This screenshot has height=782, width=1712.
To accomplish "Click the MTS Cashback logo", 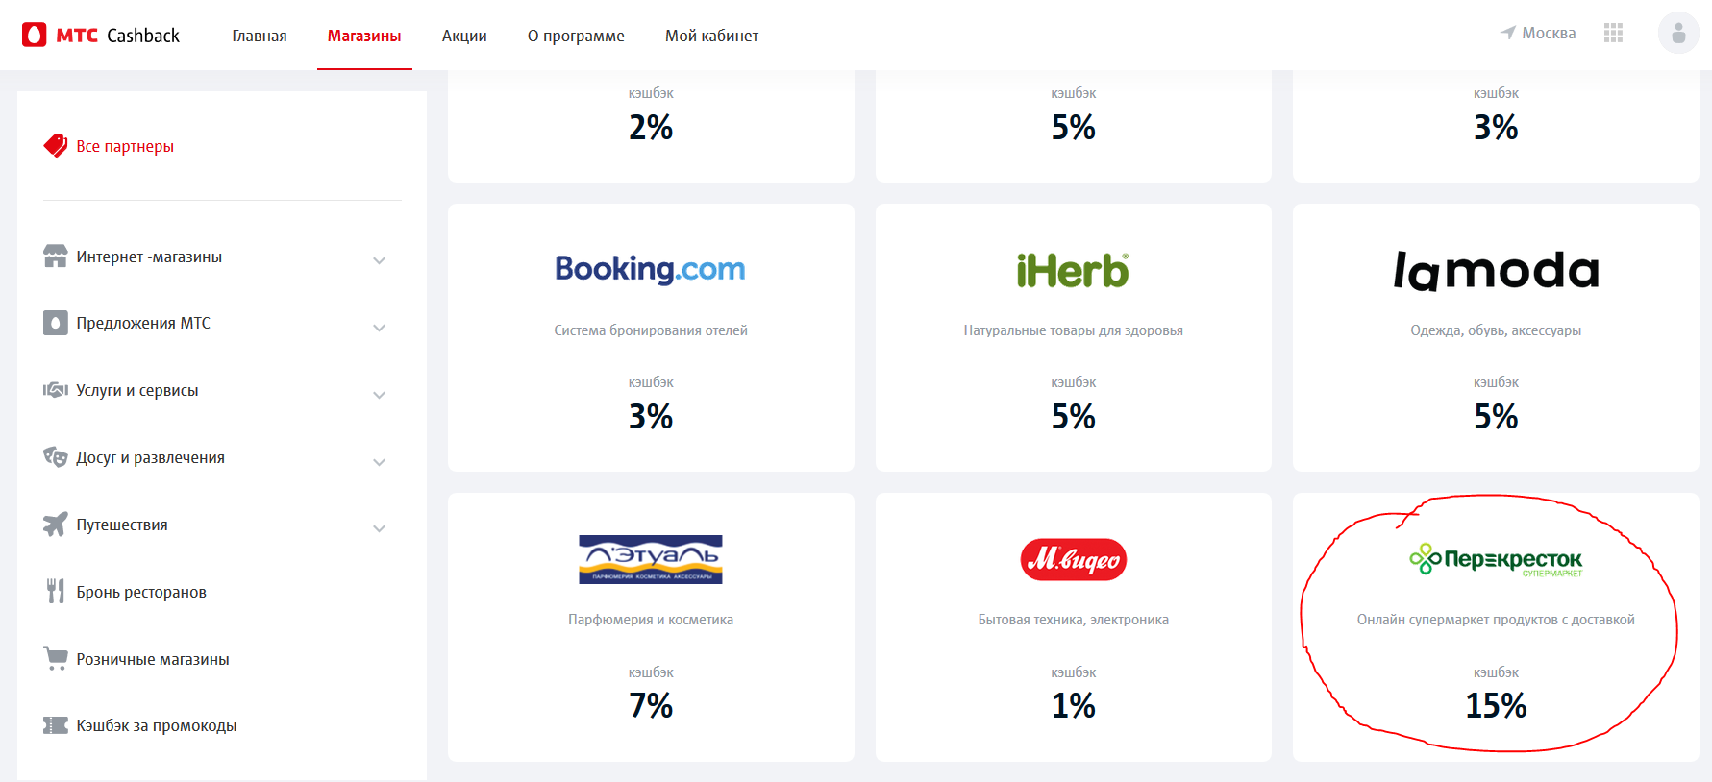I will point(101,36).
